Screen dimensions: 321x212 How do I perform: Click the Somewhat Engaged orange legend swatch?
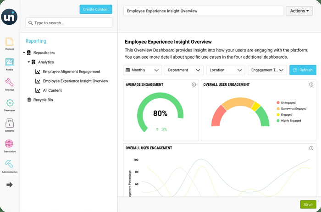point(278,109)
